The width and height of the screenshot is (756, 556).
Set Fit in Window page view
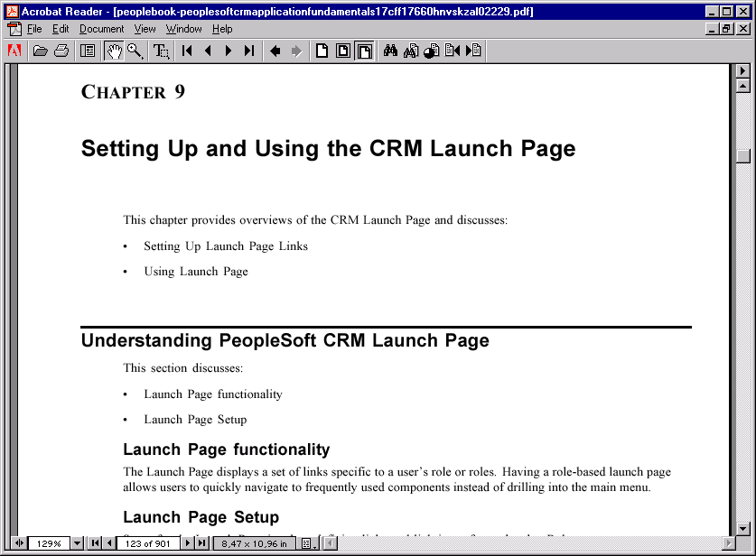pyautogui.click(x=343, y=51)
